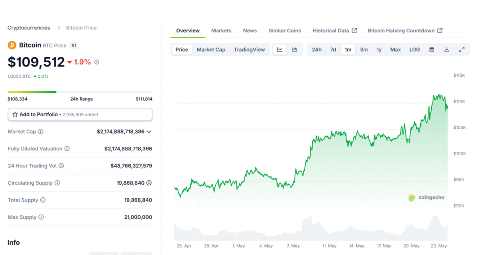Click the 1.0000 BTC conversion text
Screen dimensions: 480x255
(x=19, y=76)
